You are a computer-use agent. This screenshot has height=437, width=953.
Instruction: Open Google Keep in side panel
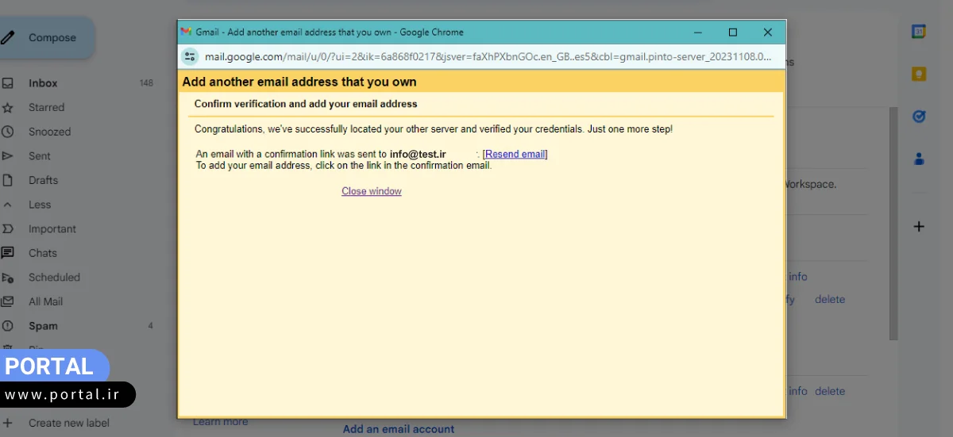coord(919,74)
